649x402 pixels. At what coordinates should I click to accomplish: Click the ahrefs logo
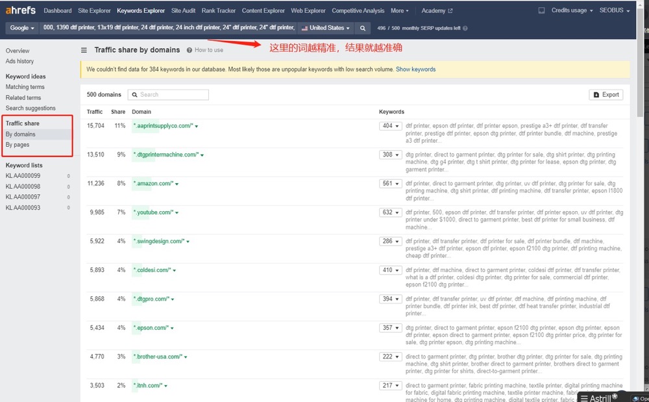pos(21,10)
